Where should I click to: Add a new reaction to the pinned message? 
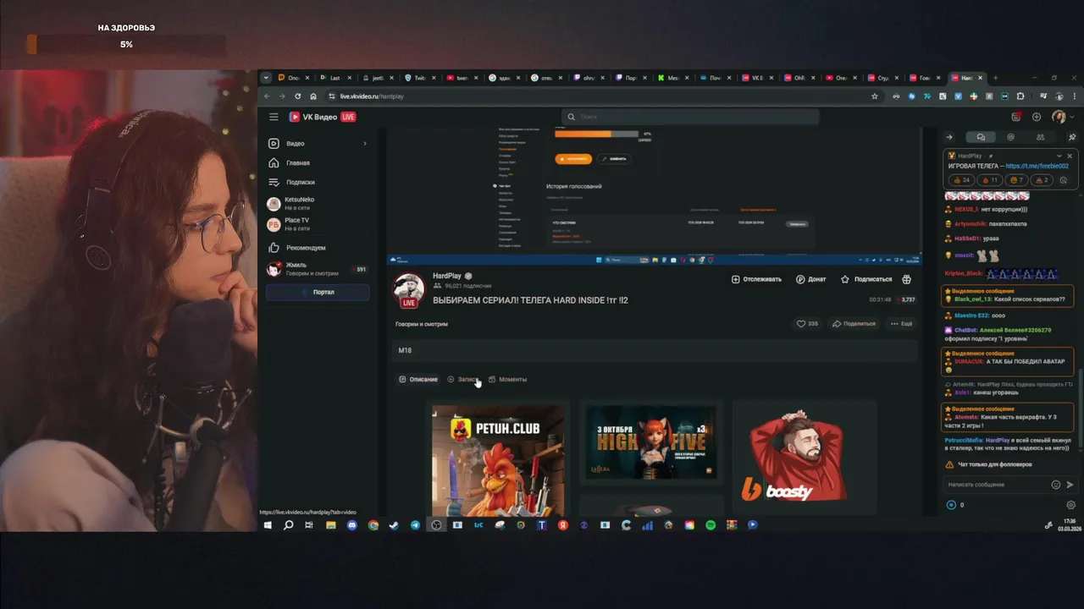pyautogui.click(x=1064, y=180)
